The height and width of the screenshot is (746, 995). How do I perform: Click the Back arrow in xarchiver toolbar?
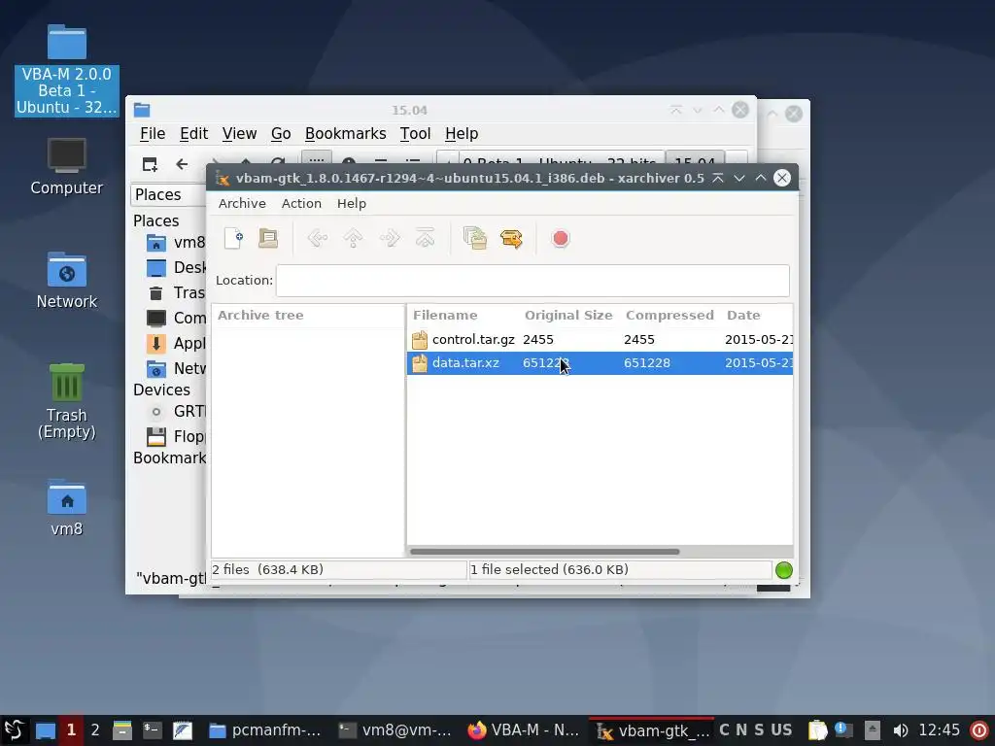point(318,239)
